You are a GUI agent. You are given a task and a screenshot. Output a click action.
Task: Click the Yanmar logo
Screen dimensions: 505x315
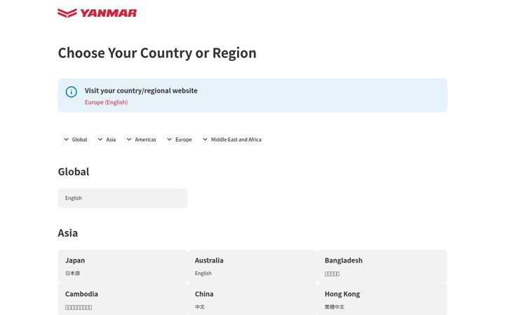tap(97, 13)
